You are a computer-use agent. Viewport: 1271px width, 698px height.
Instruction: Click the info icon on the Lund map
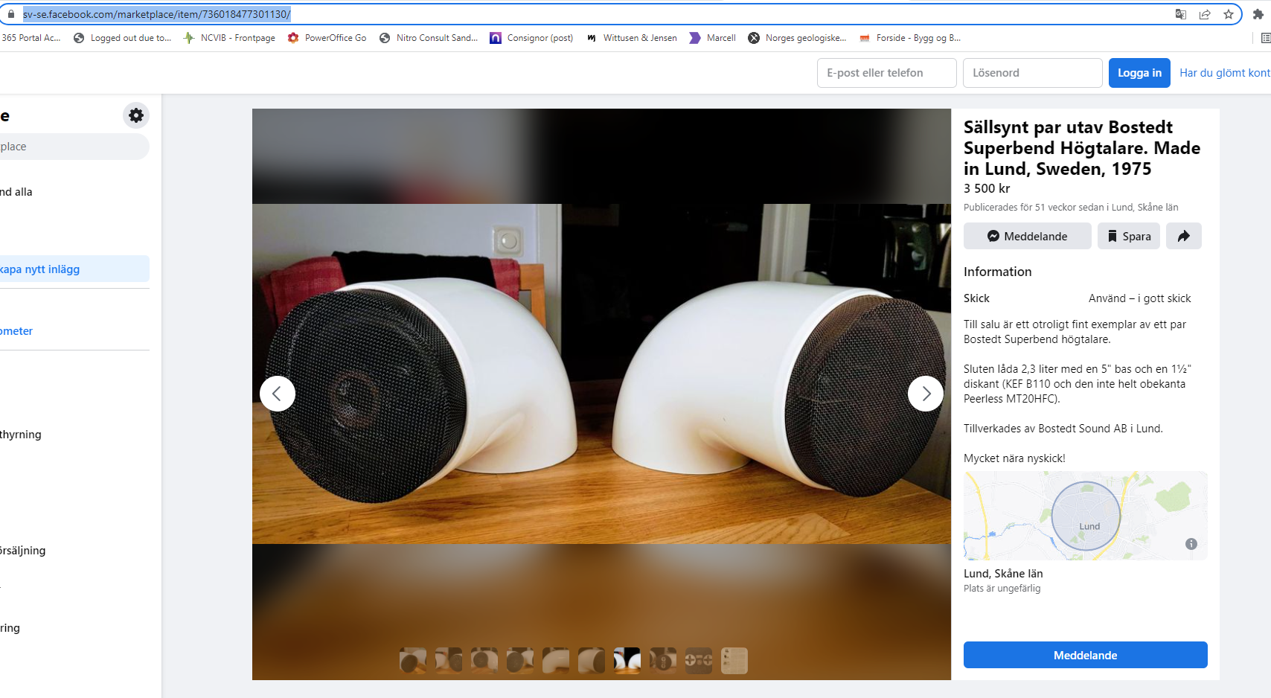point(1191,544)
